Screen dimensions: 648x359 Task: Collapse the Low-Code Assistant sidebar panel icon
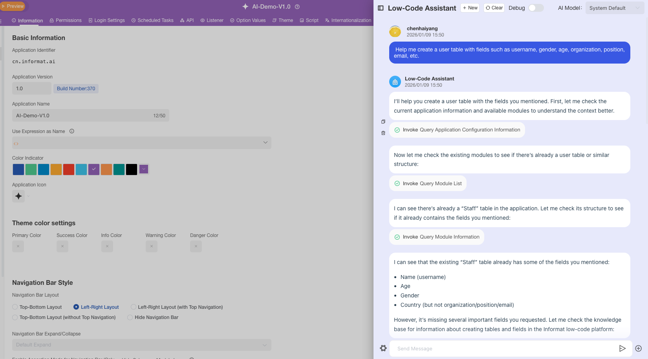381,8
